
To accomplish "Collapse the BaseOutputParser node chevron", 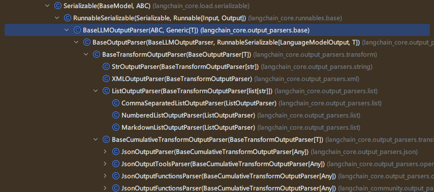I will [x=76, y=42].
